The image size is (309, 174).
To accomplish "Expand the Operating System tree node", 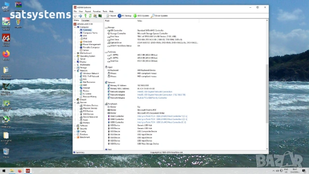I will coord(75,56).
